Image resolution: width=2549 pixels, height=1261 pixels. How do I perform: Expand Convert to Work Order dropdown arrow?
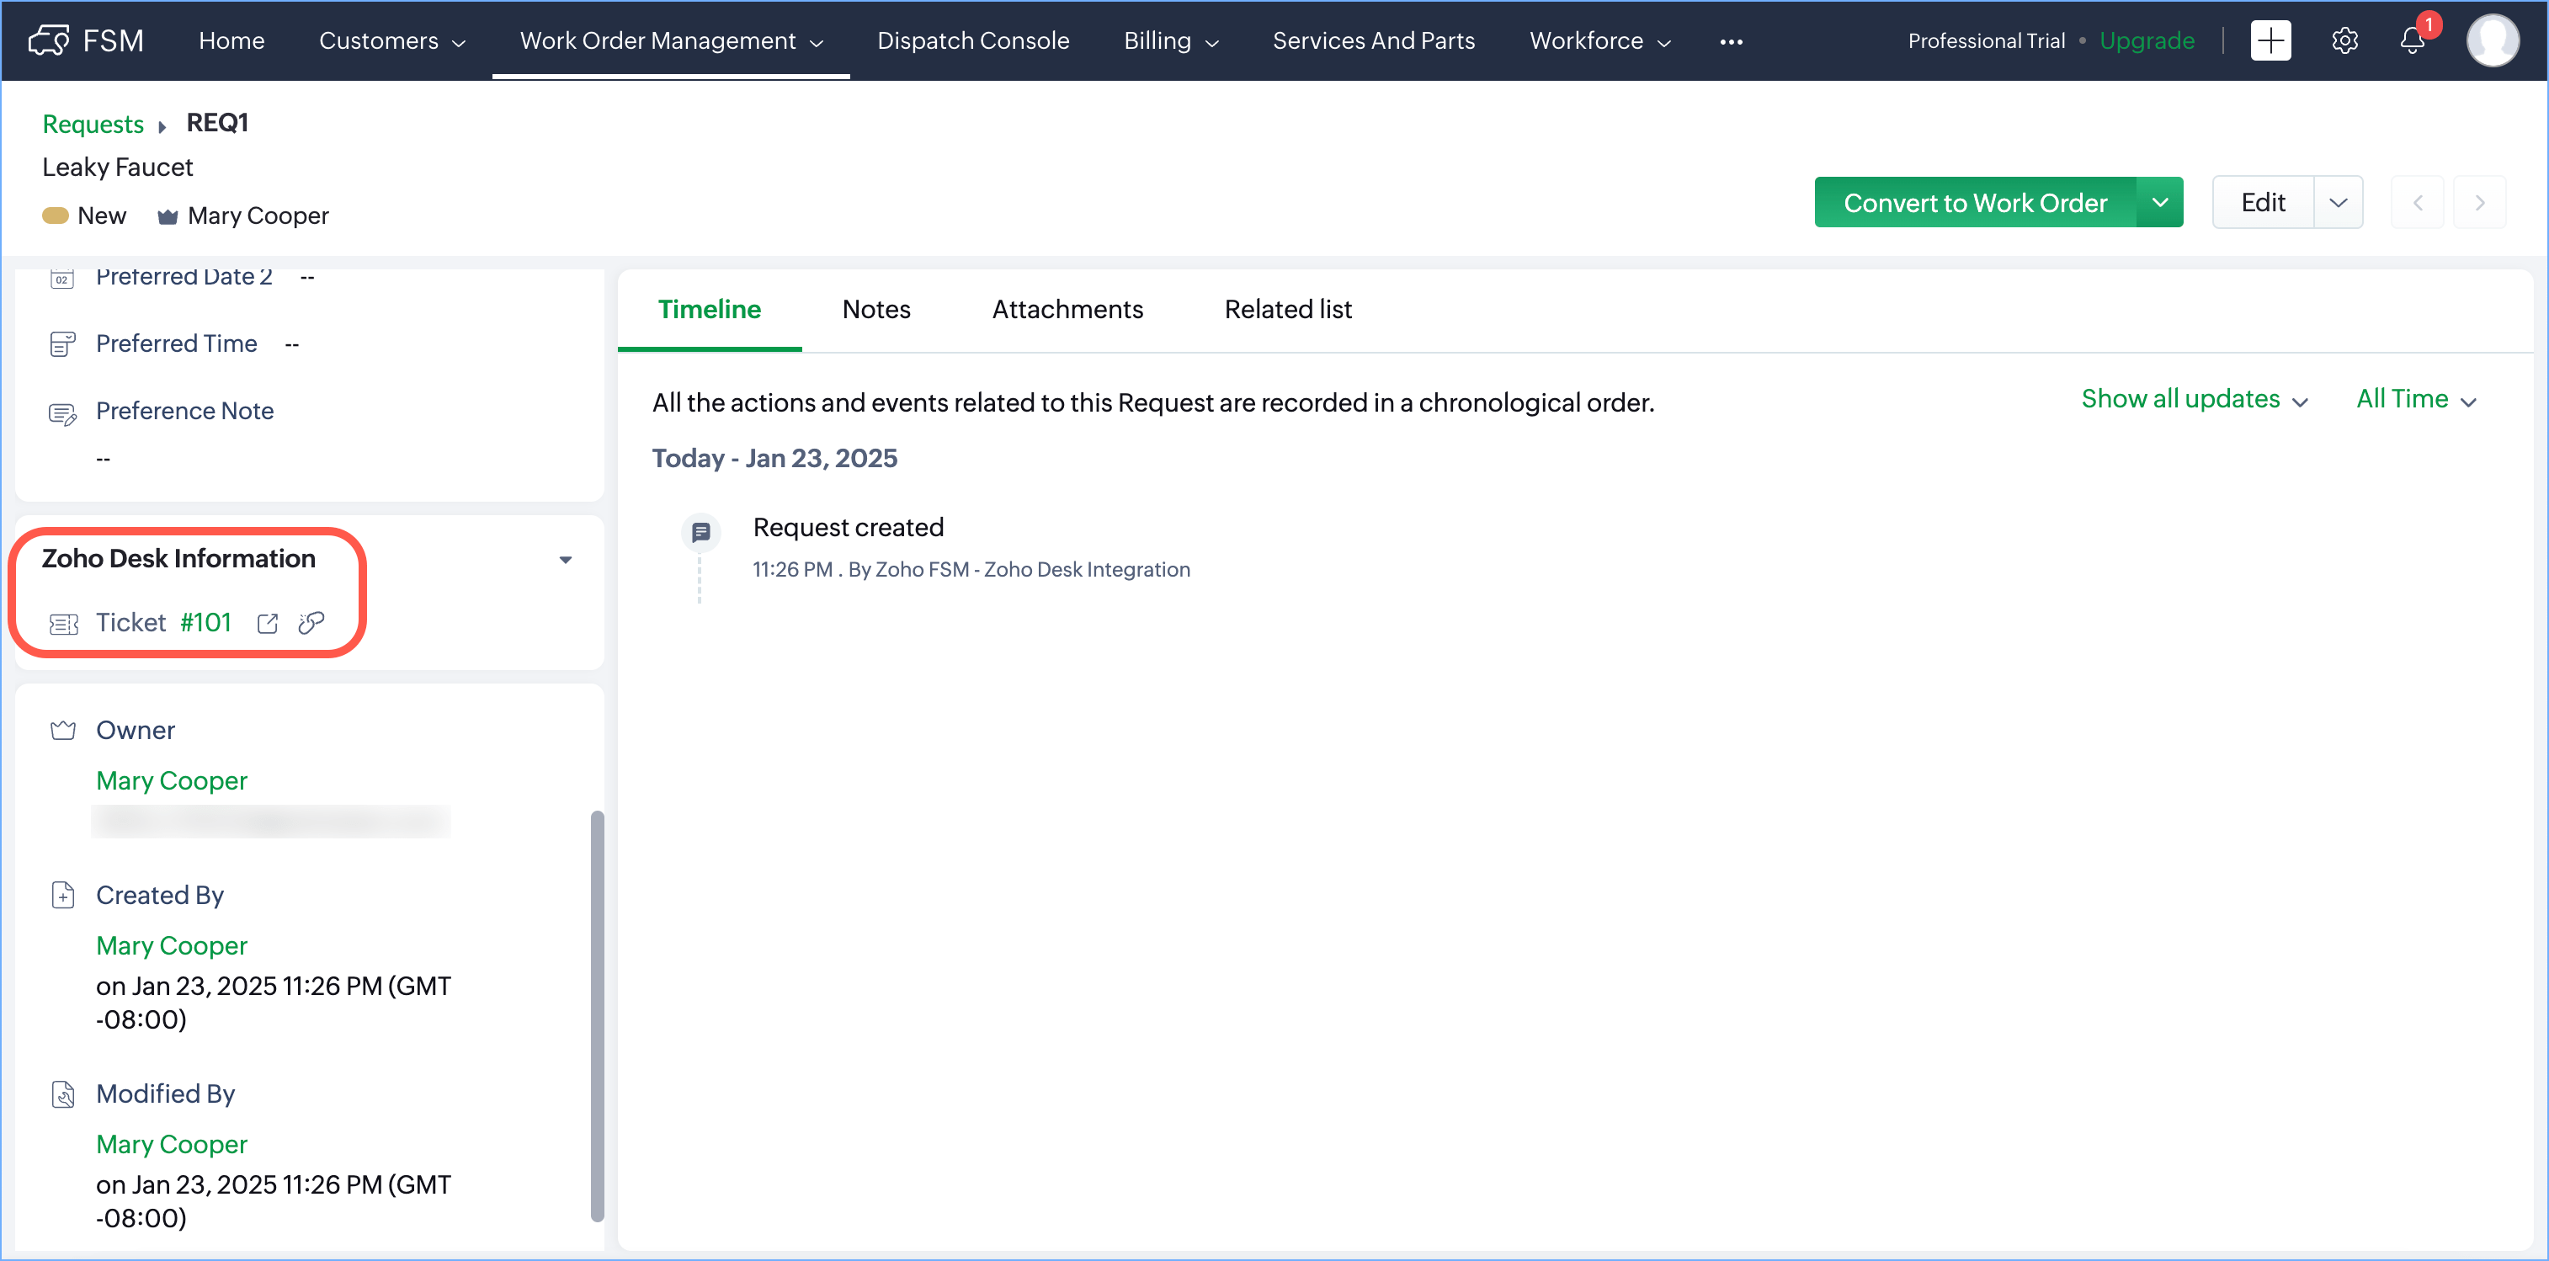click(x=2160, y=203)
